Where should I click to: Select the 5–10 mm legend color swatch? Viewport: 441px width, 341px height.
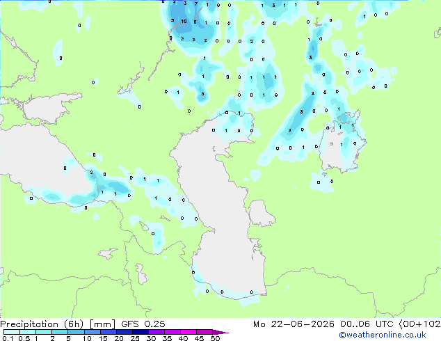[77, 332]
